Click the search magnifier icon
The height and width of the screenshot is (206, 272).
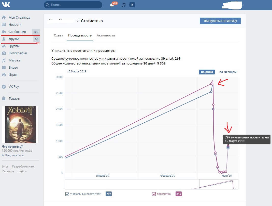pyautogui.click(x=47, y=5)
